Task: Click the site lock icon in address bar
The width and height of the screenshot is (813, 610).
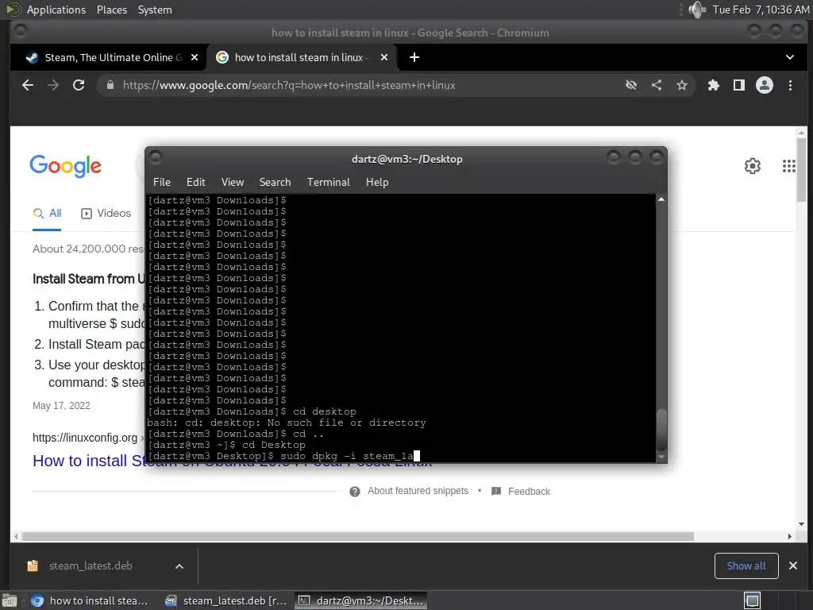Action: [110, 85]
